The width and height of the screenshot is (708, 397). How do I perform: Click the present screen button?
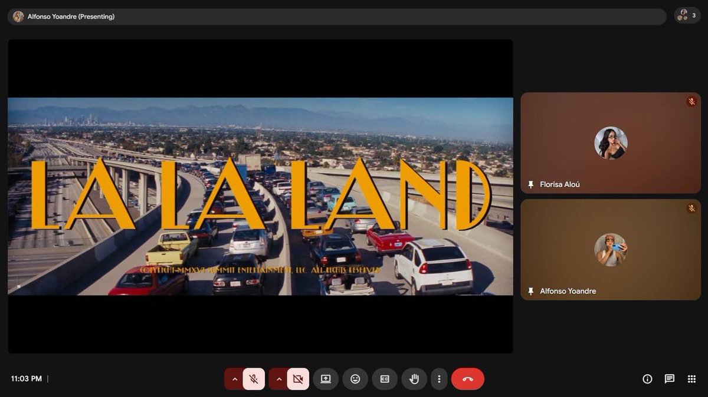coord(326,379)
